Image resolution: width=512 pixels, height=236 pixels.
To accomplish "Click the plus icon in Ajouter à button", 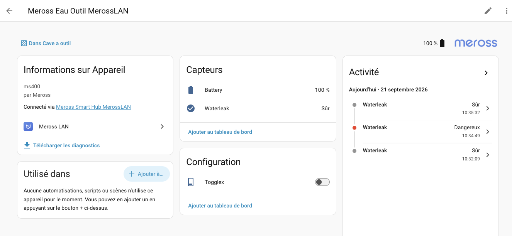I will point(132,174).
